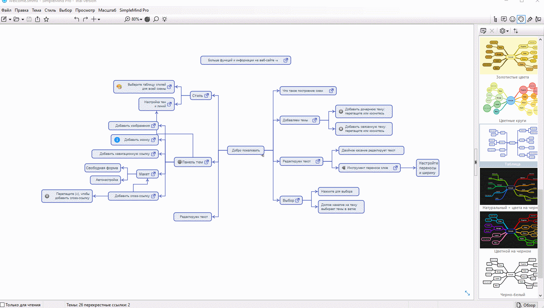Click the focus target icon
This screenshot has height=308, width=544.
[147, 19]
